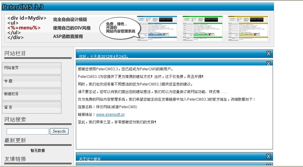The image size is (303, 167).
Task: Click the line 连接名称：祥云网络(或者PeterCMS)
Action: click(x=107, y=107)
